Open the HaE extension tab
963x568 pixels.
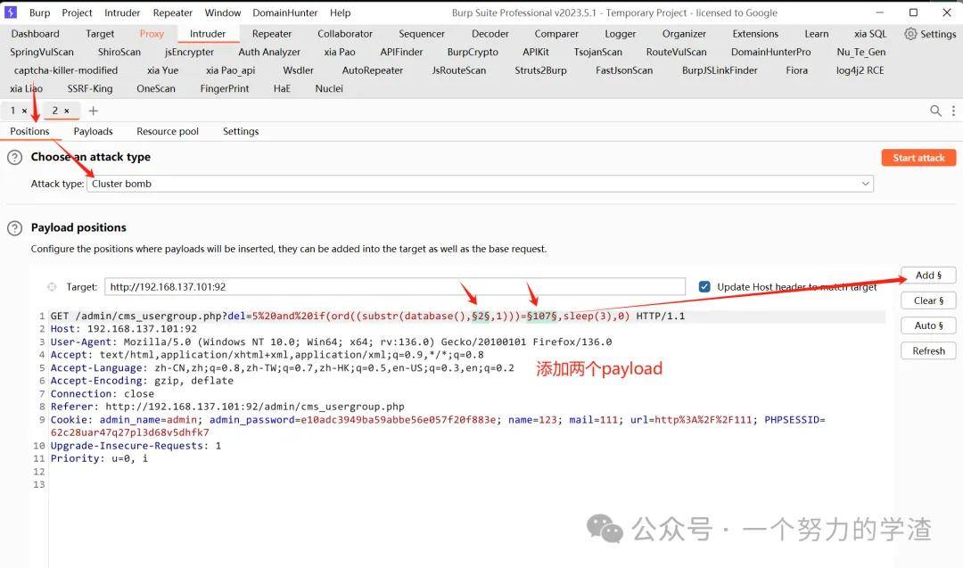point(282,88)
